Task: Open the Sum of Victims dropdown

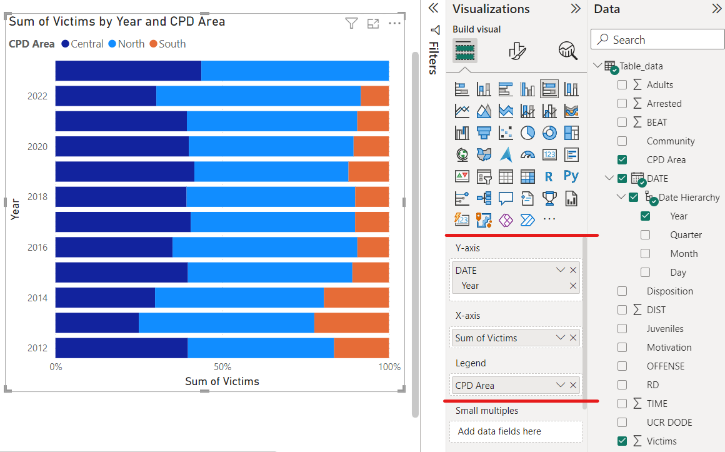Action: 560,338
